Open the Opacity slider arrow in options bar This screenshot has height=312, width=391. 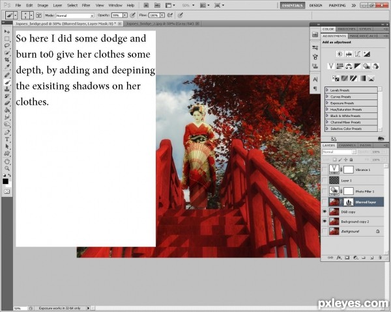pos(125,16)
